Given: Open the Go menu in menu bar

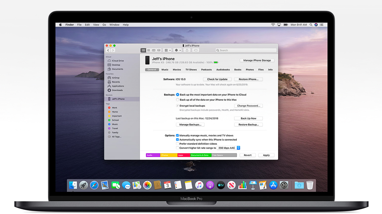Looking at the screenshot, I should 104,25.
